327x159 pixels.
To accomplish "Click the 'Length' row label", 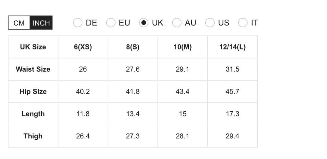I will click(33, 114).
